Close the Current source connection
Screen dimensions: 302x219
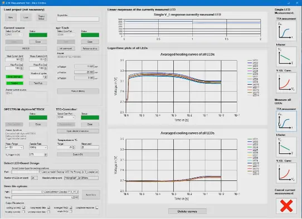click(38, 42)
